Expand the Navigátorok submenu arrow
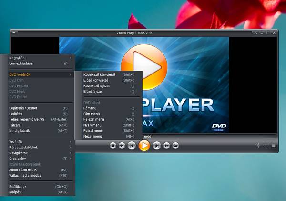 (71, 153)
